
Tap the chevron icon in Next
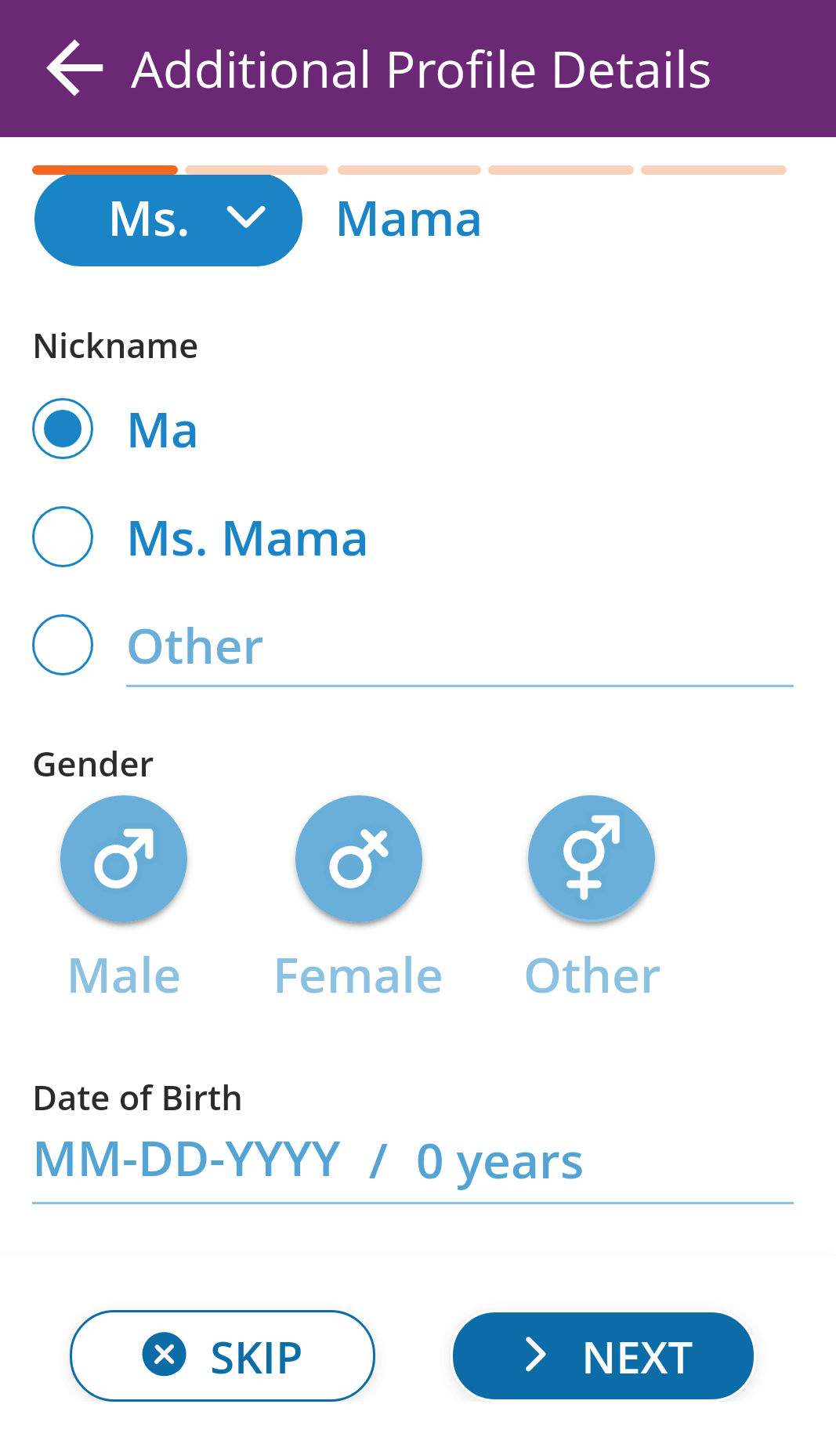tap(535, 1355)
